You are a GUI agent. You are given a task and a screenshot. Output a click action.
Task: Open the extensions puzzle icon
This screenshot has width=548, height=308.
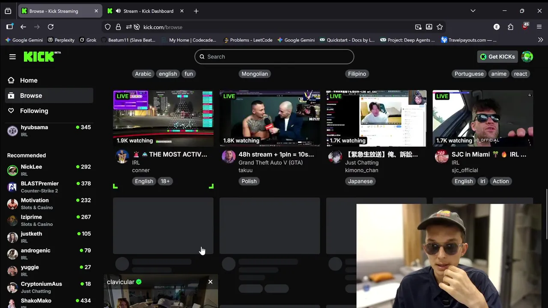click(510, 27)
